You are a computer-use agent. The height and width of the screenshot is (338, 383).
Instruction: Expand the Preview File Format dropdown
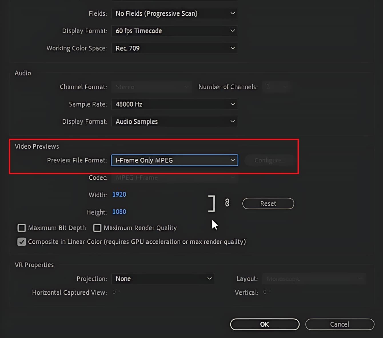tap(174, 160)
